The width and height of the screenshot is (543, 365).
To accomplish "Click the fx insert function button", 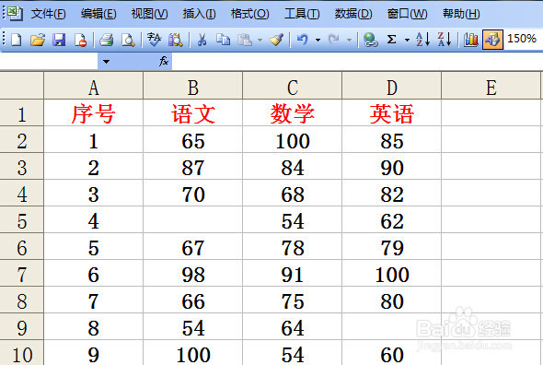I will pos(164,62).
